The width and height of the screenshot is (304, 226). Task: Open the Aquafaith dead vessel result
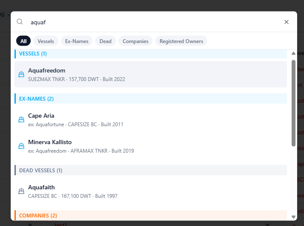pyautogui.click(x=151, y=191)
